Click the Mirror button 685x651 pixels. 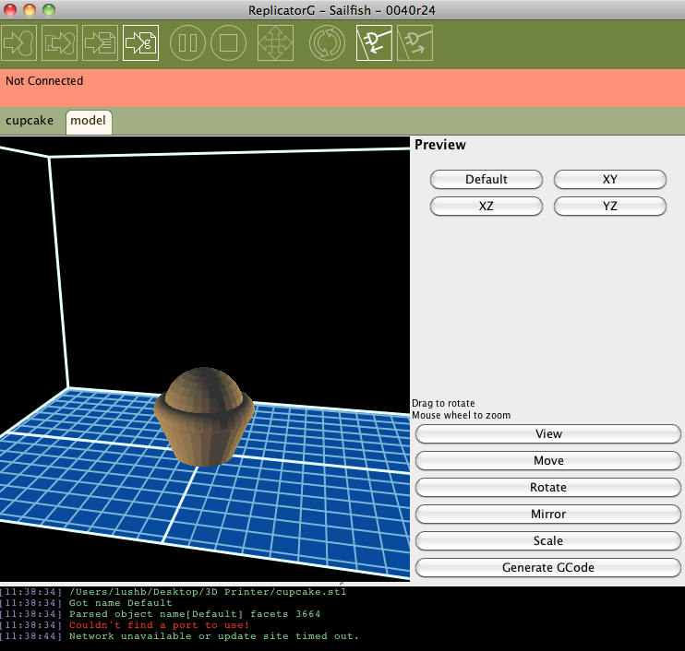(x=548, y=514)
